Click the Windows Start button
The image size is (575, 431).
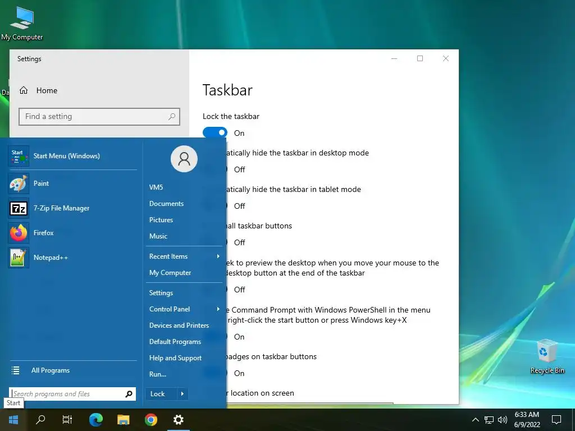point(13,420)
